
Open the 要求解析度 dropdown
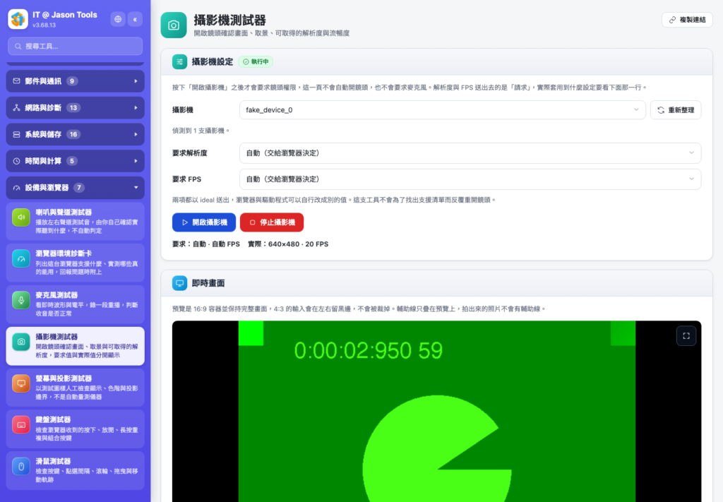click(x=470, y=153)
